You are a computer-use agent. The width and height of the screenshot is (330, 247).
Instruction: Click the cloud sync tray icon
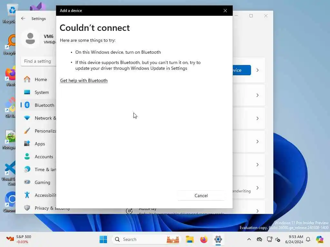[259, 239]
